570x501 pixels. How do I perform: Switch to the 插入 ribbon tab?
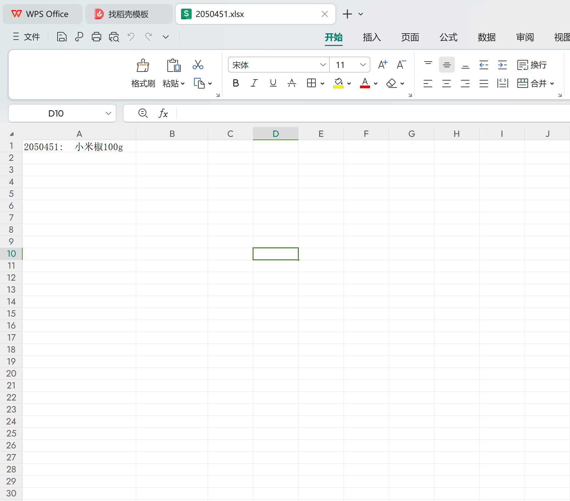[372, 37]
